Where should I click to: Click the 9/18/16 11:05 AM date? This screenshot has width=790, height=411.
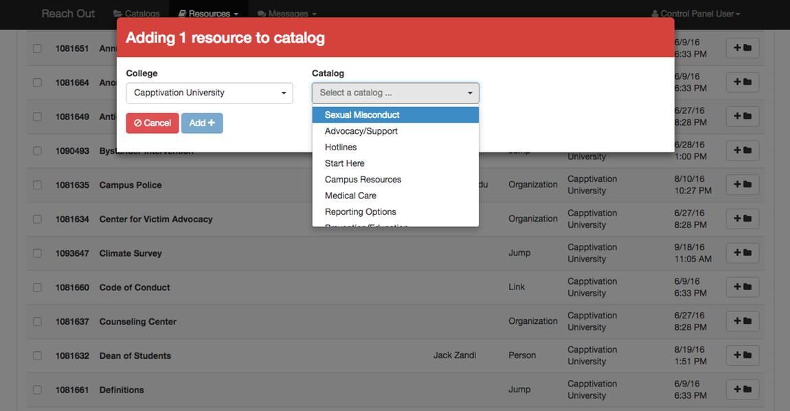693,253
